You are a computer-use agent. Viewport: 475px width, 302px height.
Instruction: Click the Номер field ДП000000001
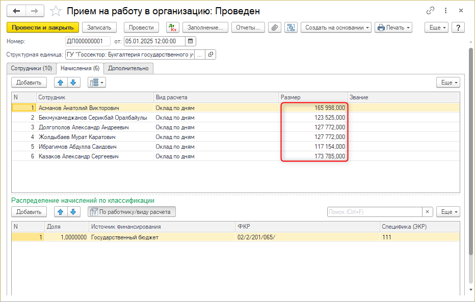(x=88, y=41)
